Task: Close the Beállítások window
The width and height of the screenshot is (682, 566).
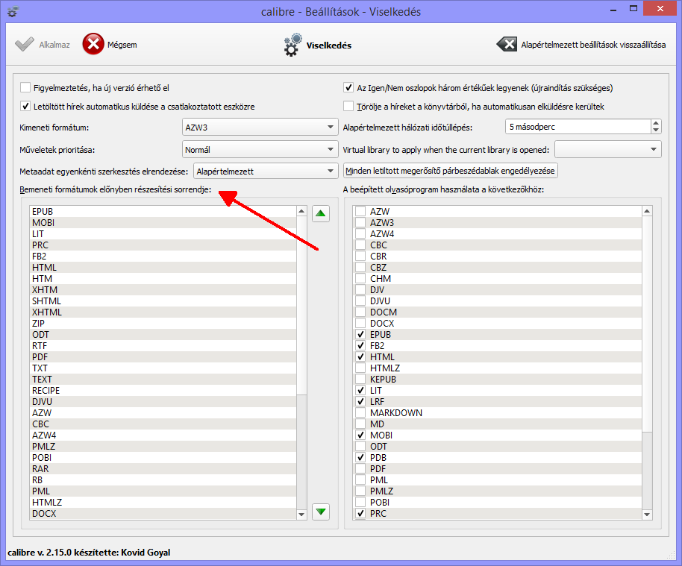Action: (x=660, y=9)
